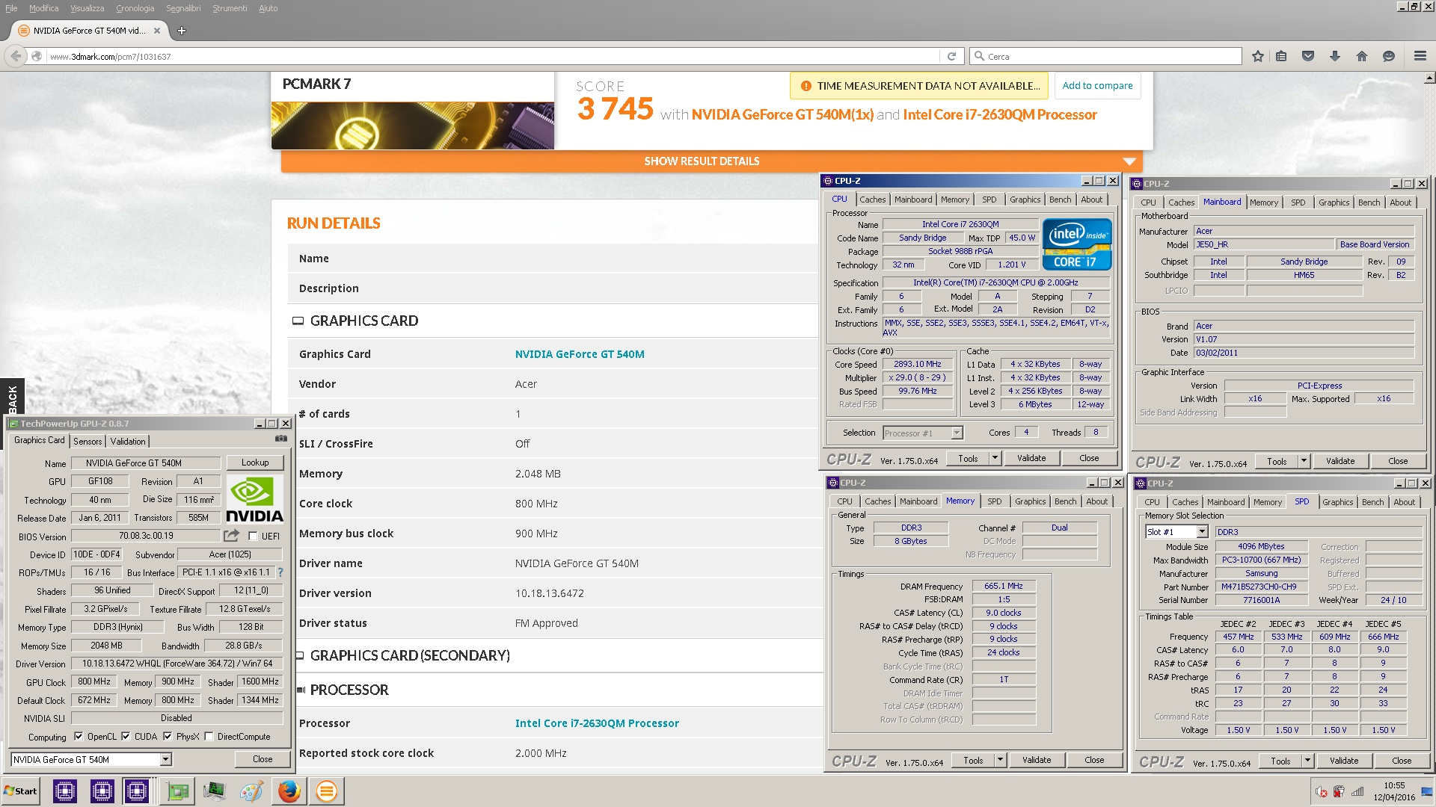Open Tools dropdown arrow in CPU-Z Mainboard window

coord(1304,461)
